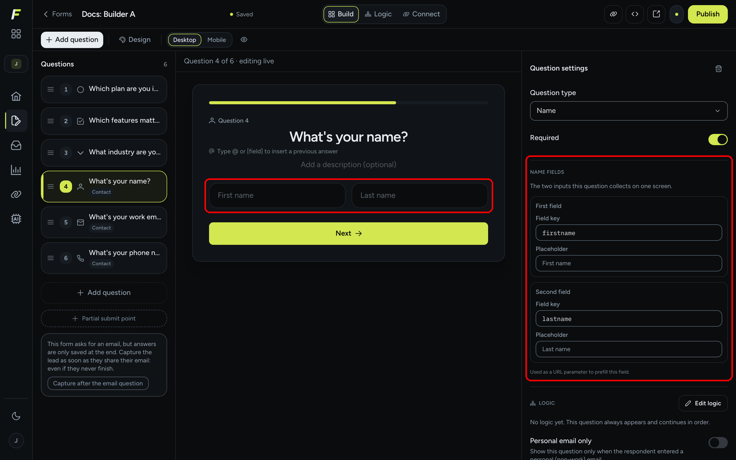736x460 pixels.
Task: Click the Add a description field
Action: click(x=349, y=165)
